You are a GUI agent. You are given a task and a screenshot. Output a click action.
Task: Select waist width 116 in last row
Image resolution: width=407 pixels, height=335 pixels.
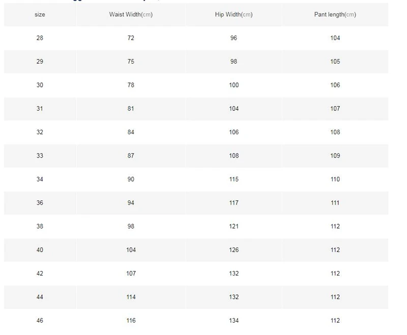pyautogui.click(x=131, y=321)
